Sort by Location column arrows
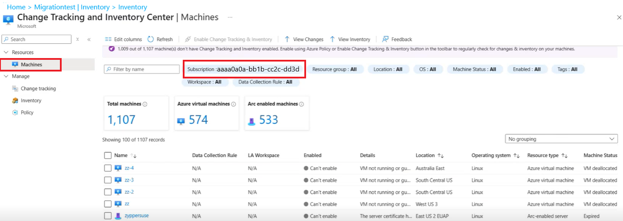This screenshot has width=623, height=221. pos(441,155)
